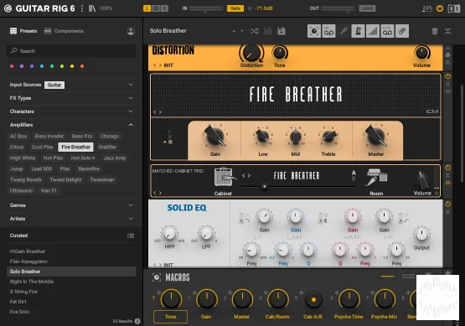Click the preset Search field

tap(71, 51)
